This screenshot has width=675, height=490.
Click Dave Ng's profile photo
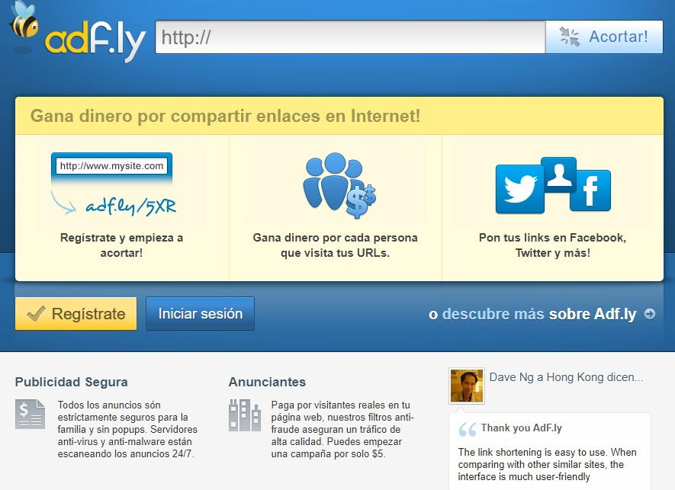[467, 386]
